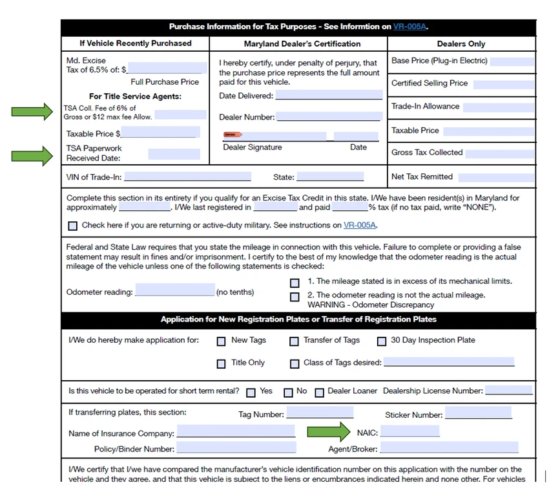This screenshot has height=485, width=549.
Task: Click the percent tax paid field
Action: [350, 206]
